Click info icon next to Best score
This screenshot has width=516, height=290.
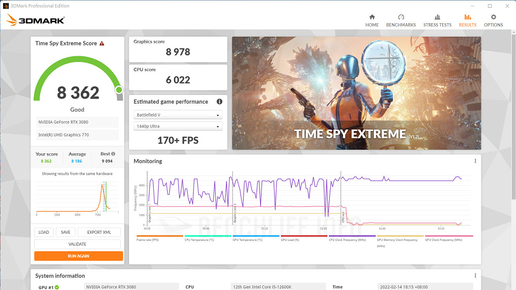(113, 154)
